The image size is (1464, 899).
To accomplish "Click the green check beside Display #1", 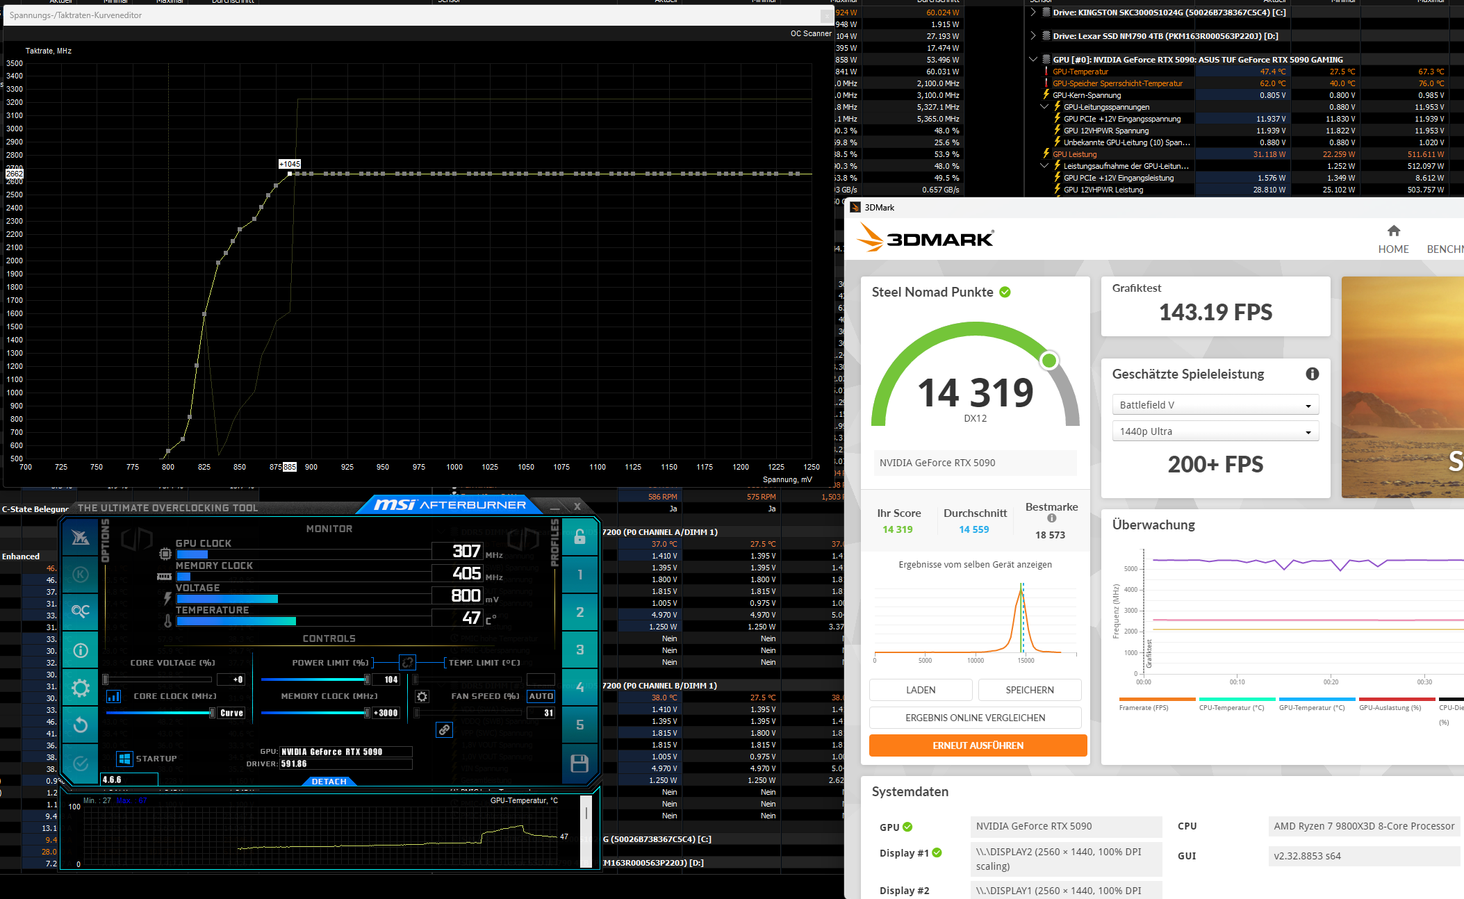I will tap(937, 852).
